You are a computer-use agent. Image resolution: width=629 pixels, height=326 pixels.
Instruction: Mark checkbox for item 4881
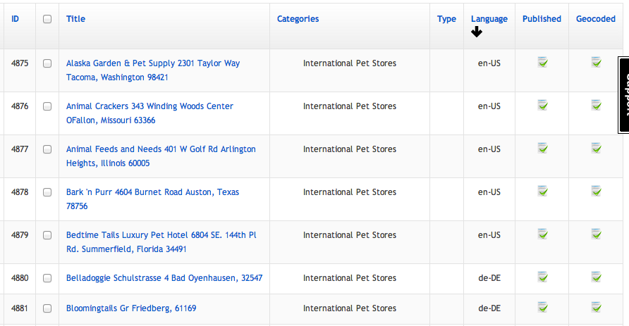coord(47,308)
